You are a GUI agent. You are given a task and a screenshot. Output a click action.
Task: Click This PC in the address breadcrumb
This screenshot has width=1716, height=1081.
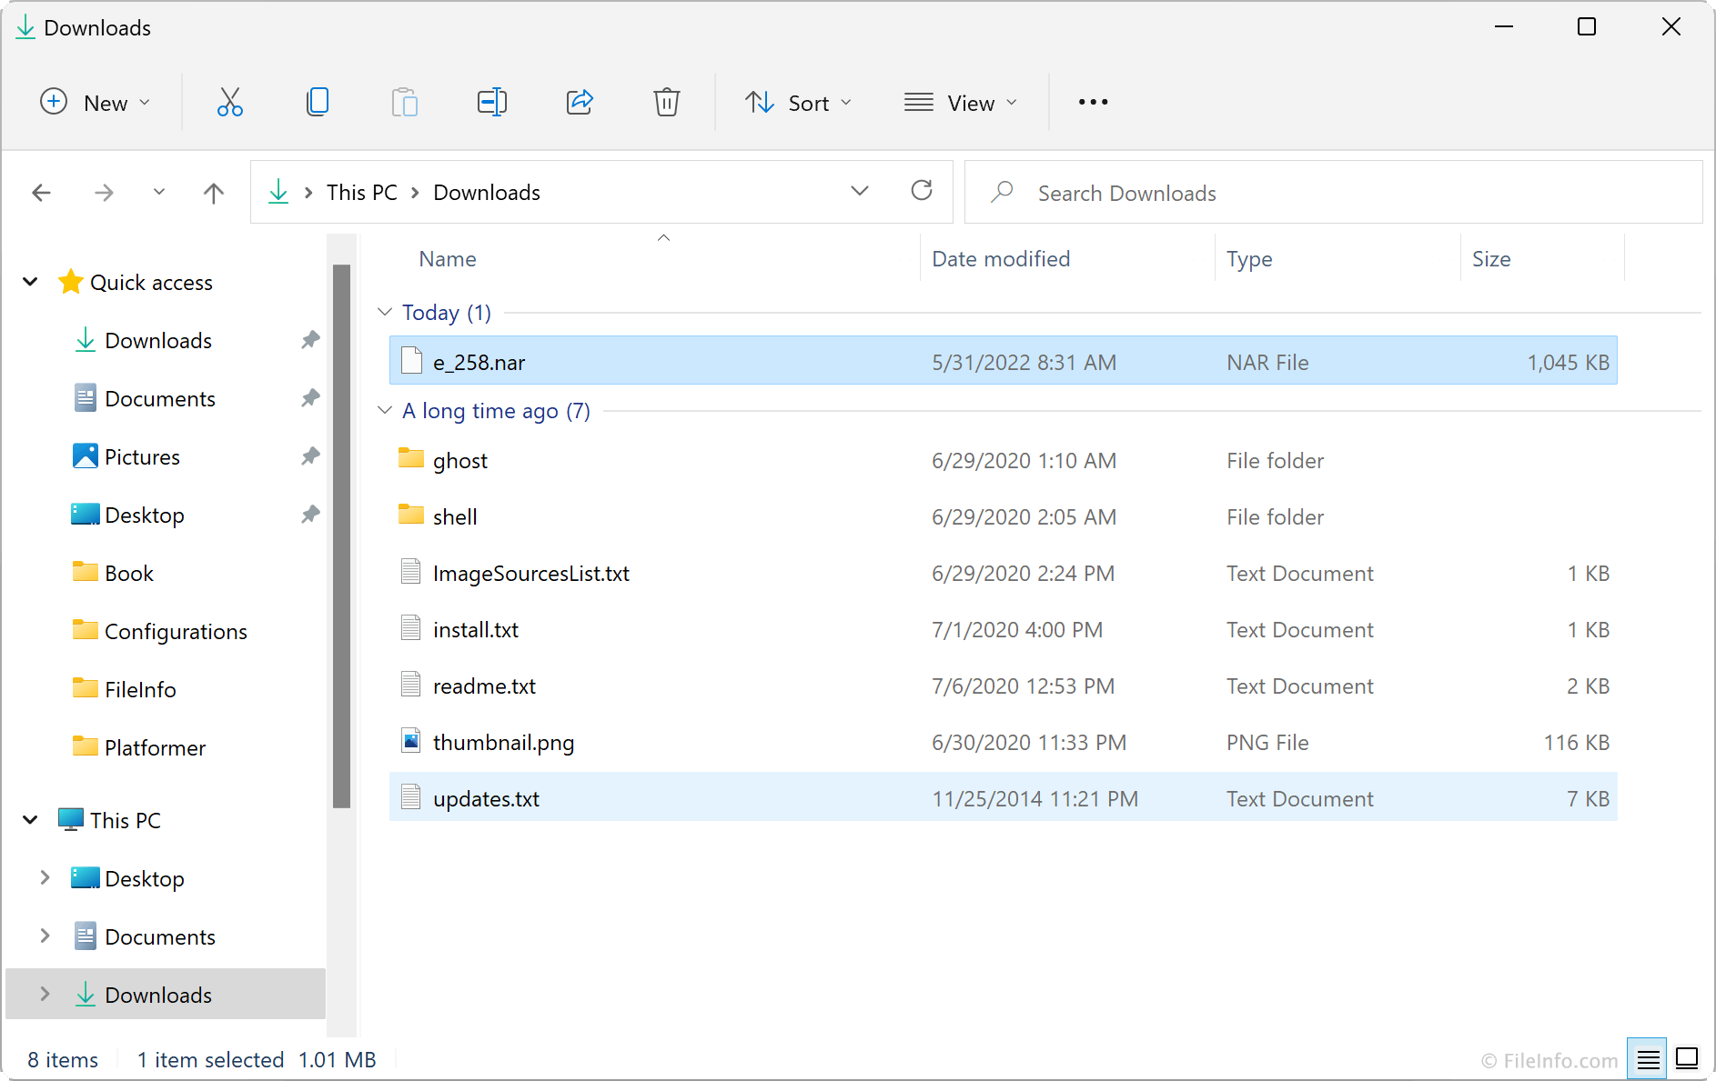click(362, 193)
